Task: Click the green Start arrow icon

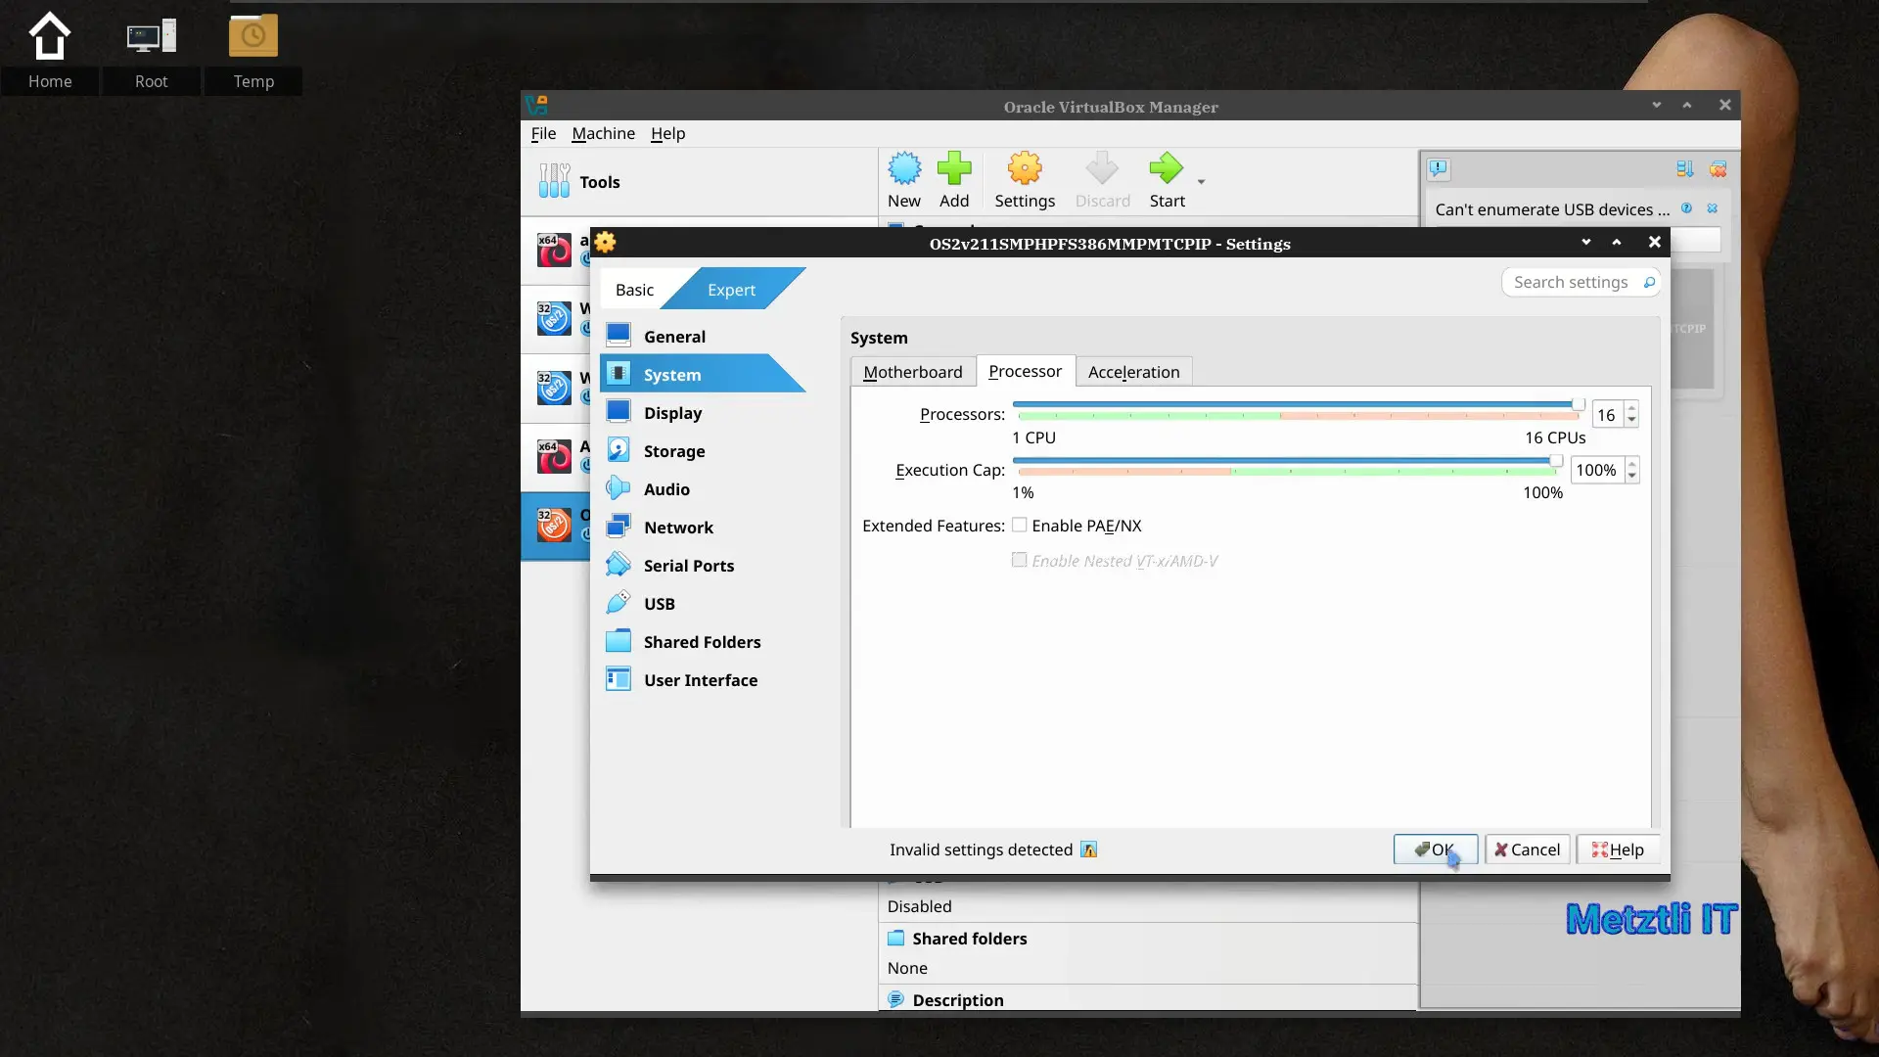Action: click(x=1166, y=168)
